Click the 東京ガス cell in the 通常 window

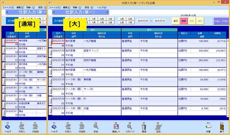click(x=41, y=103)
